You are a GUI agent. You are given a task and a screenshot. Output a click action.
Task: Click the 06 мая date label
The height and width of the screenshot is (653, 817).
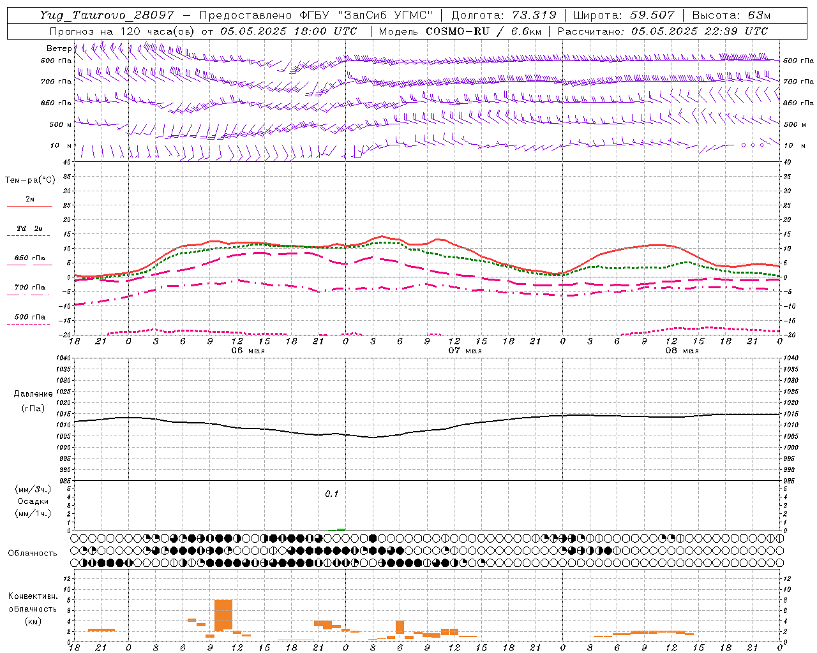click(x=248, y=351)
